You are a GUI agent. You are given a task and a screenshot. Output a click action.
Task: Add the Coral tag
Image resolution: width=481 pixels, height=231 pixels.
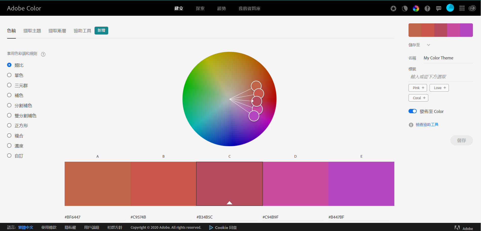pos(418,98)
